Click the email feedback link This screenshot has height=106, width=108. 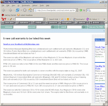(x=21, y=44)
